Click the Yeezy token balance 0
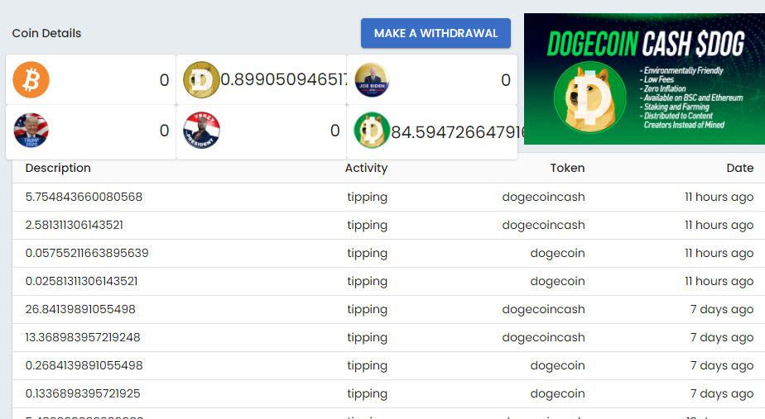The width and height of the screenshot is (765, 419). point(334,131)
